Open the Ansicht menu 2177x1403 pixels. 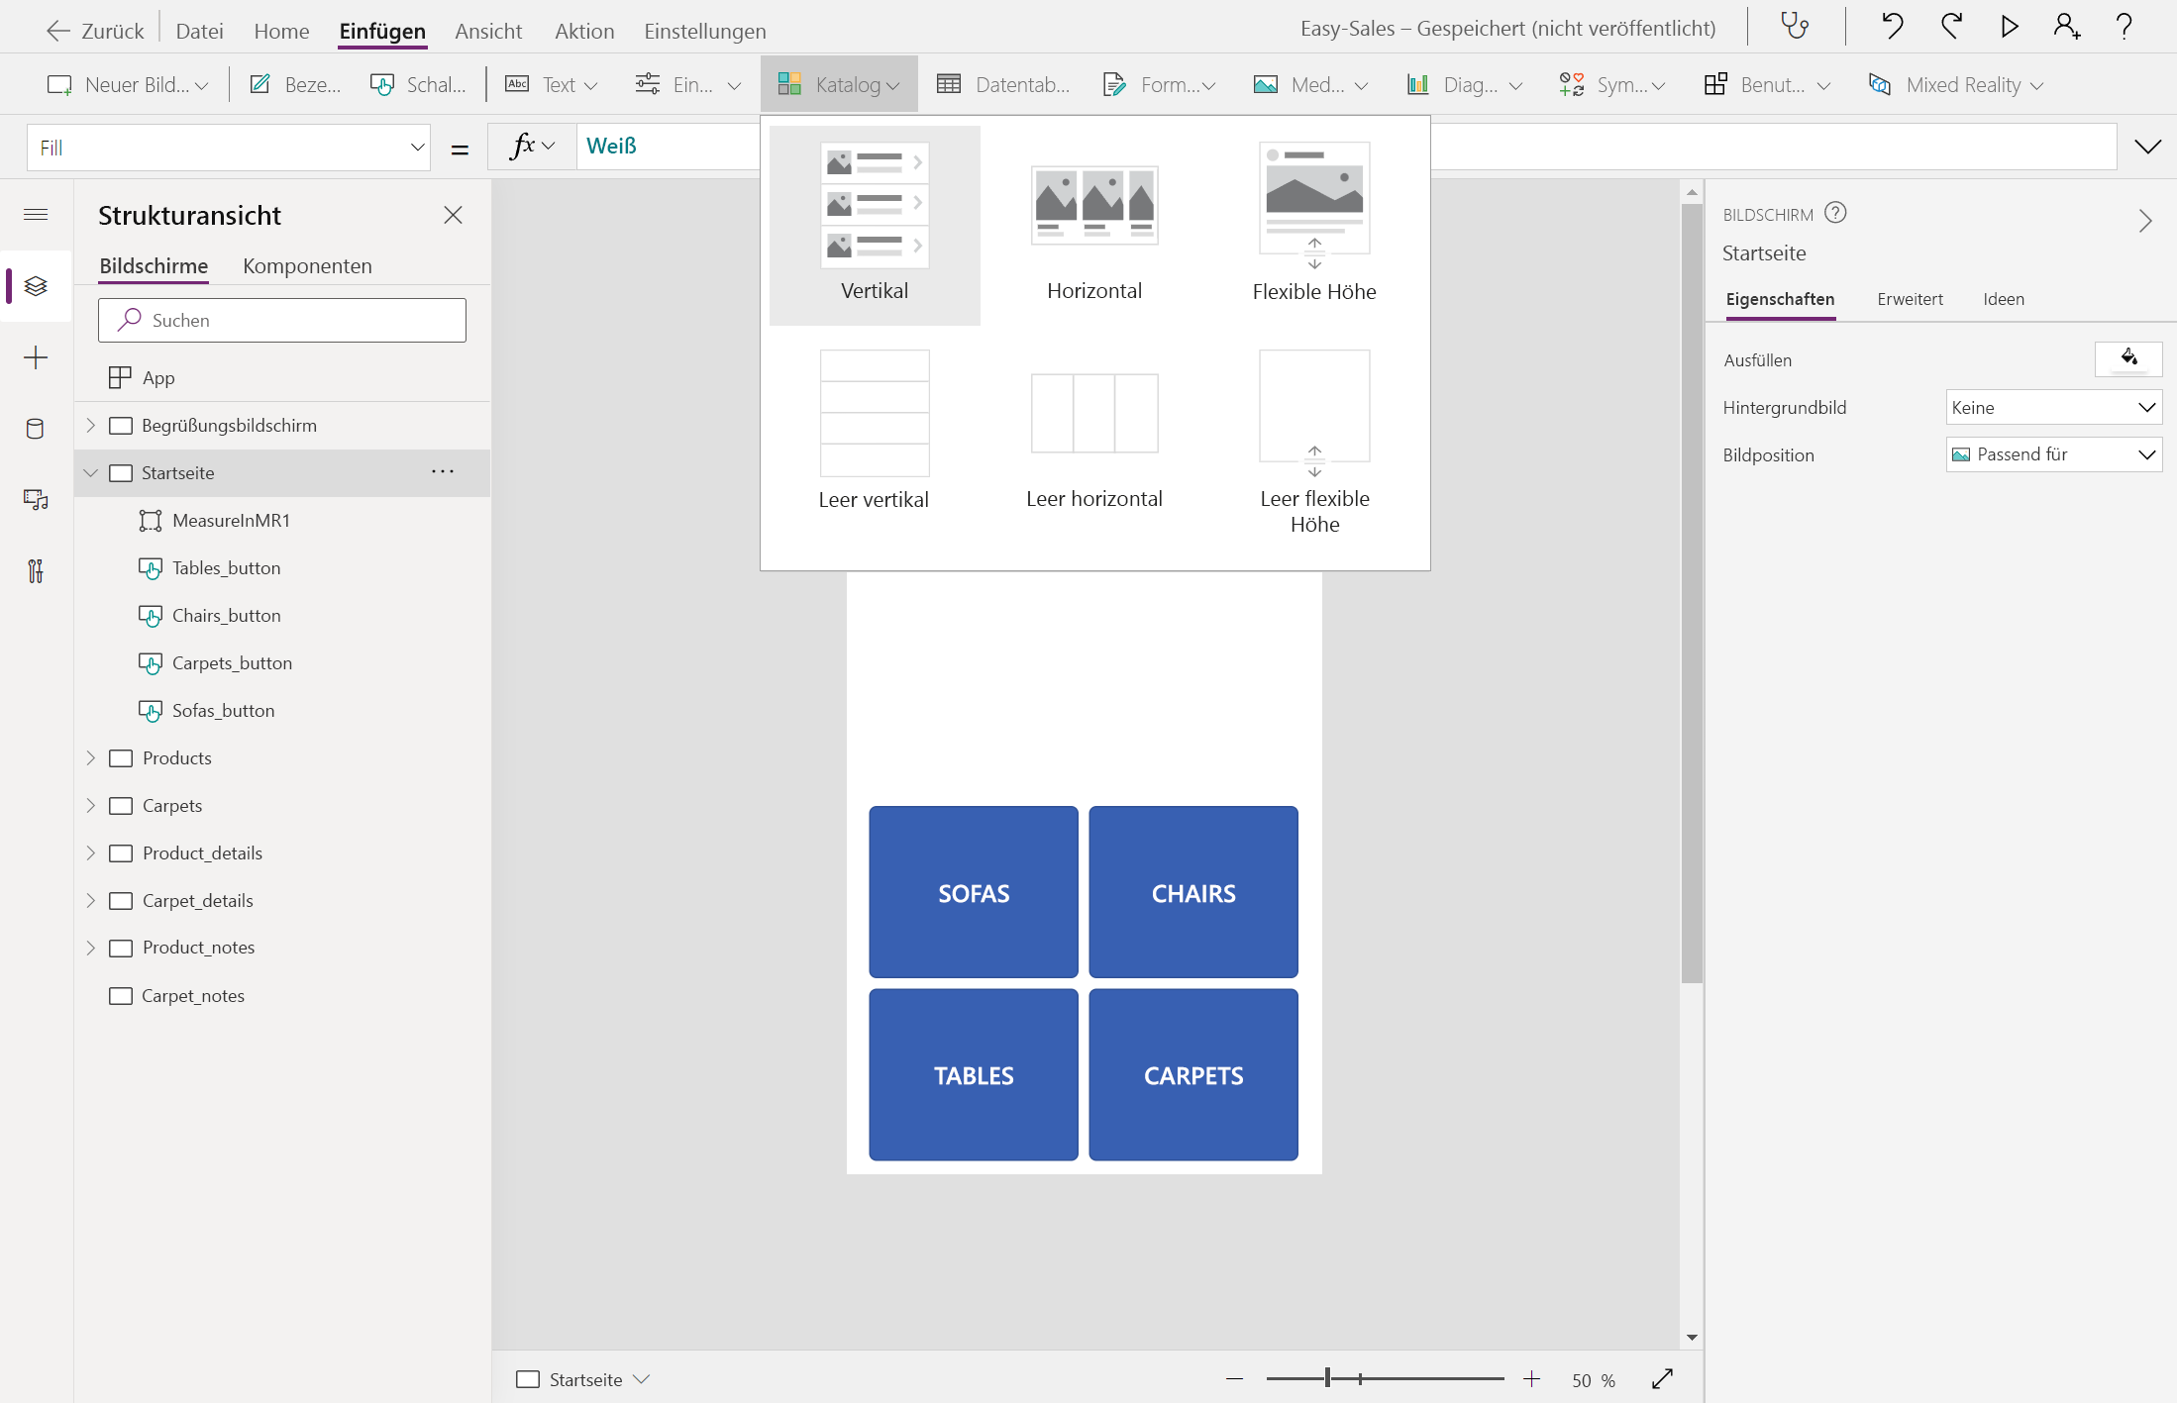tap(488, 31)
